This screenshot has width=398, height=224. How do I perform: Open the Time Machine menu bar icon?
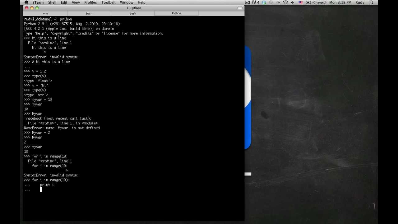271,2
